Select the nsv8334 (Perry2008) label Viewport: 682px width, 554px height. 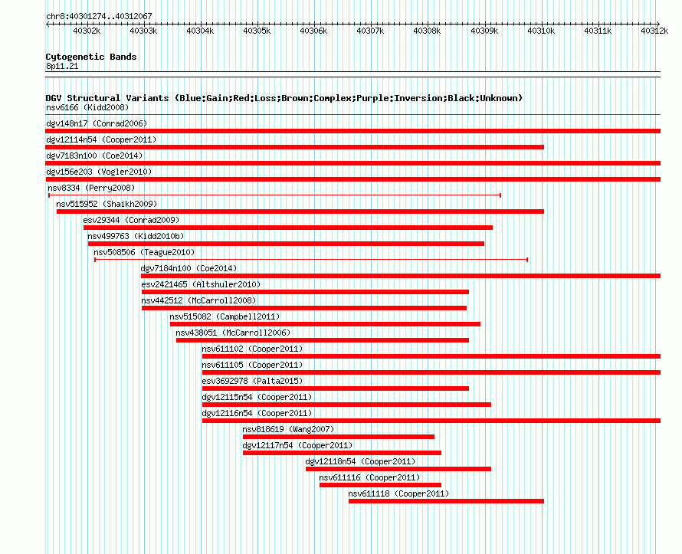click(x=91, y=188)
